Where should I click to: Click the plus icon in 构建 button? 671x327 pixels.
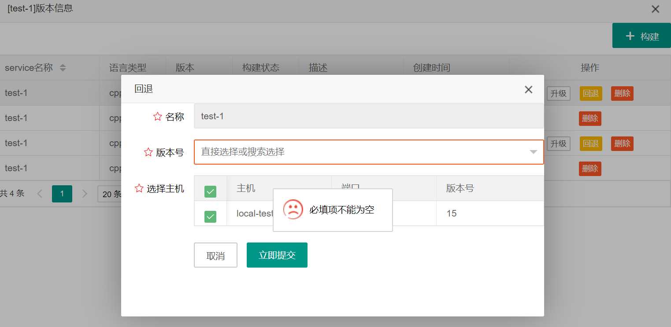coord(630,36)
